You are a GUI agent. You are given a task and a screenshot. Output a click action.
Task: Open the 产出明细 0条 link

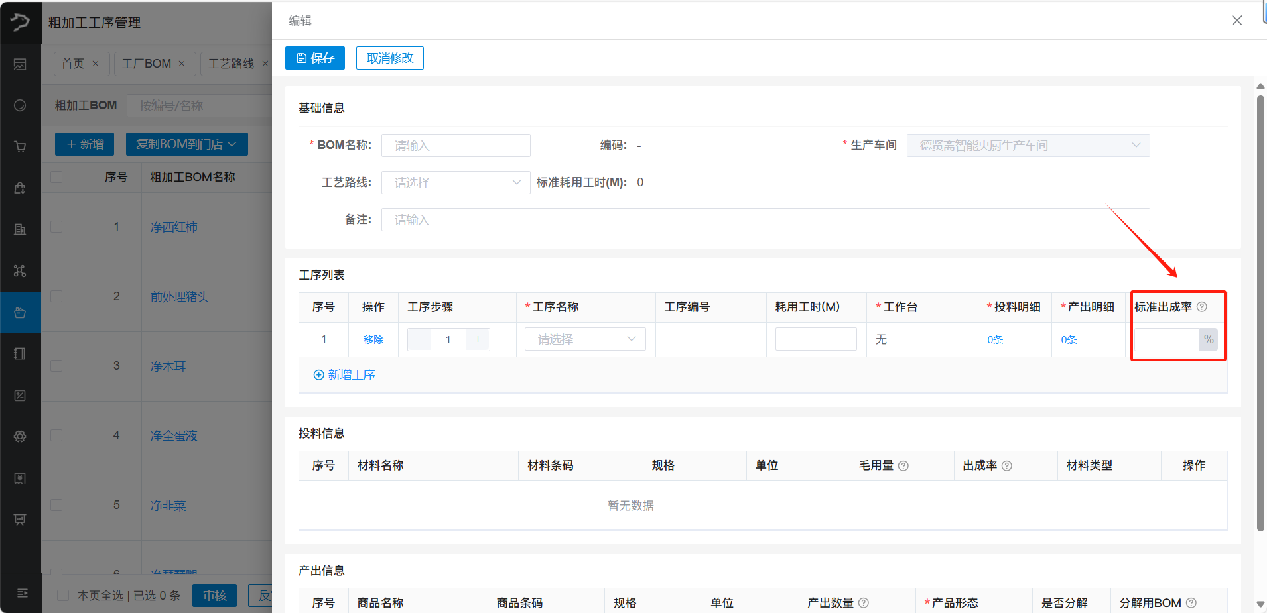[x=1069, y=339]
